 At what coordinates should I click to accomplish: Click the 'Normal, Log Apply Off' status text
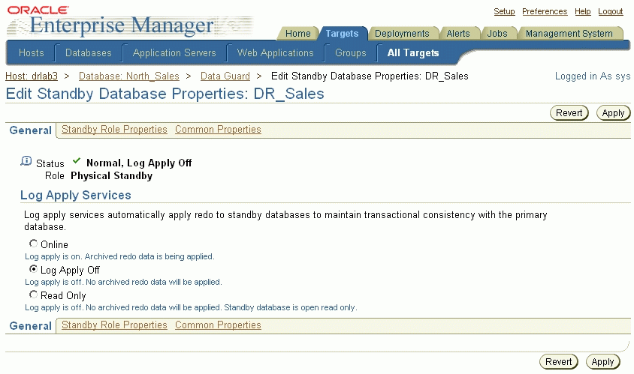click(139, 163)
